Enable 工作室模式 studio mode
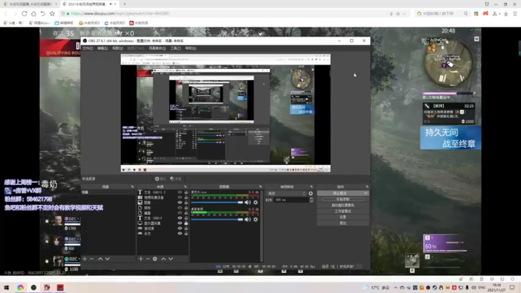This screenshot has height=293, width=521. point(343,211)
